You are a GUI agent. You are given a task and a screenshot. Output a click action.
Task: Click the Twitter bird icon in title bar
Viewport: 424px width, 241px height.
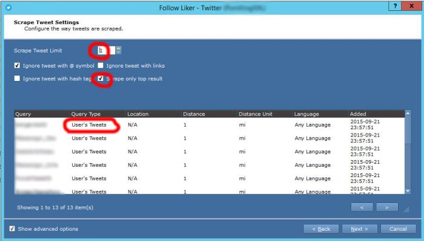pos(8,7)
